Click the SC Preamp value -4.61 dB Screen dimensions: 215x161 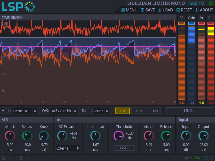coord(74,135)
